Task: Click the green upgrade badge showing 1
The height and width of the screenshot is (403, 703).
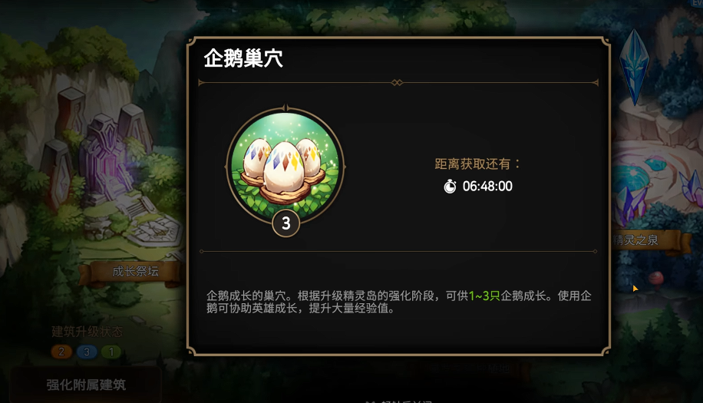Action: click(x=111, y=352)
